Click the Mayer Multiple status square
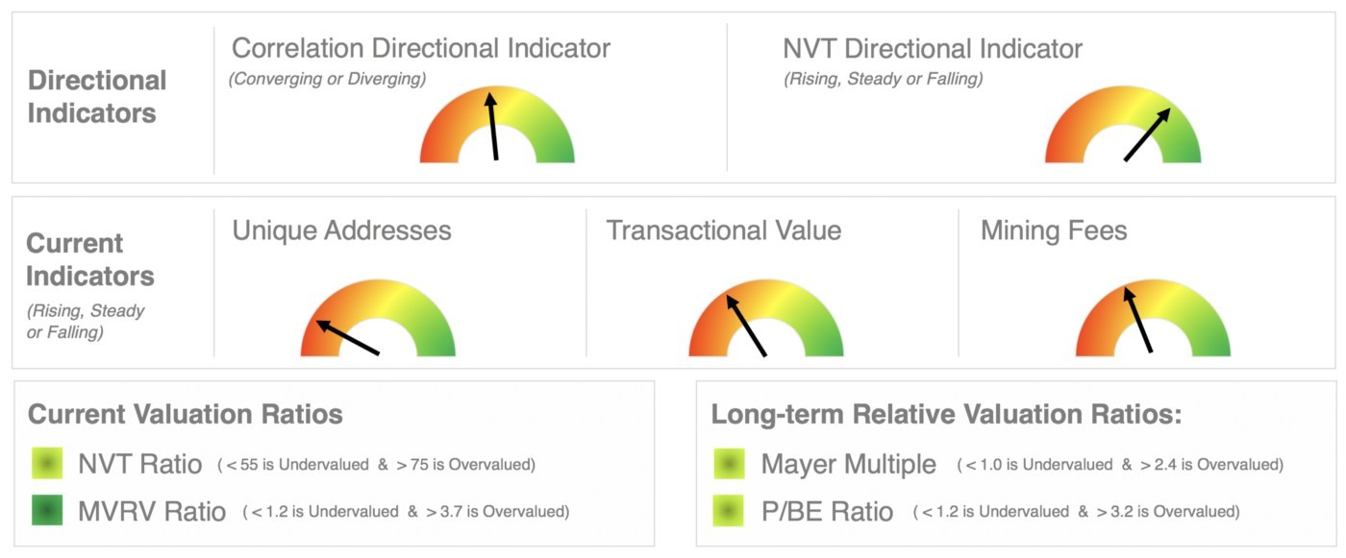This screenshot has height=558, width=1346. (x=729, y=464)
